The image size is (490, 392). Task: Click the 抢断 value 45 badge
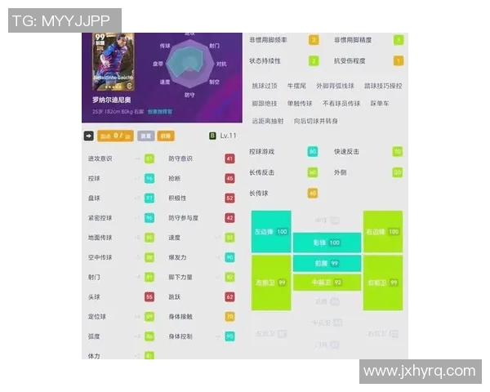pos(229,178)
